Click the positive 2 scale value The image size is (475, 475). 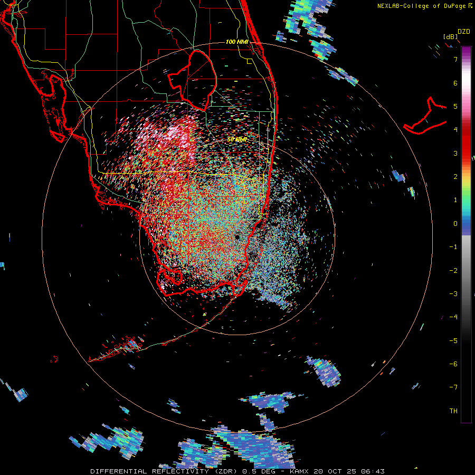[x=455, y=177]
